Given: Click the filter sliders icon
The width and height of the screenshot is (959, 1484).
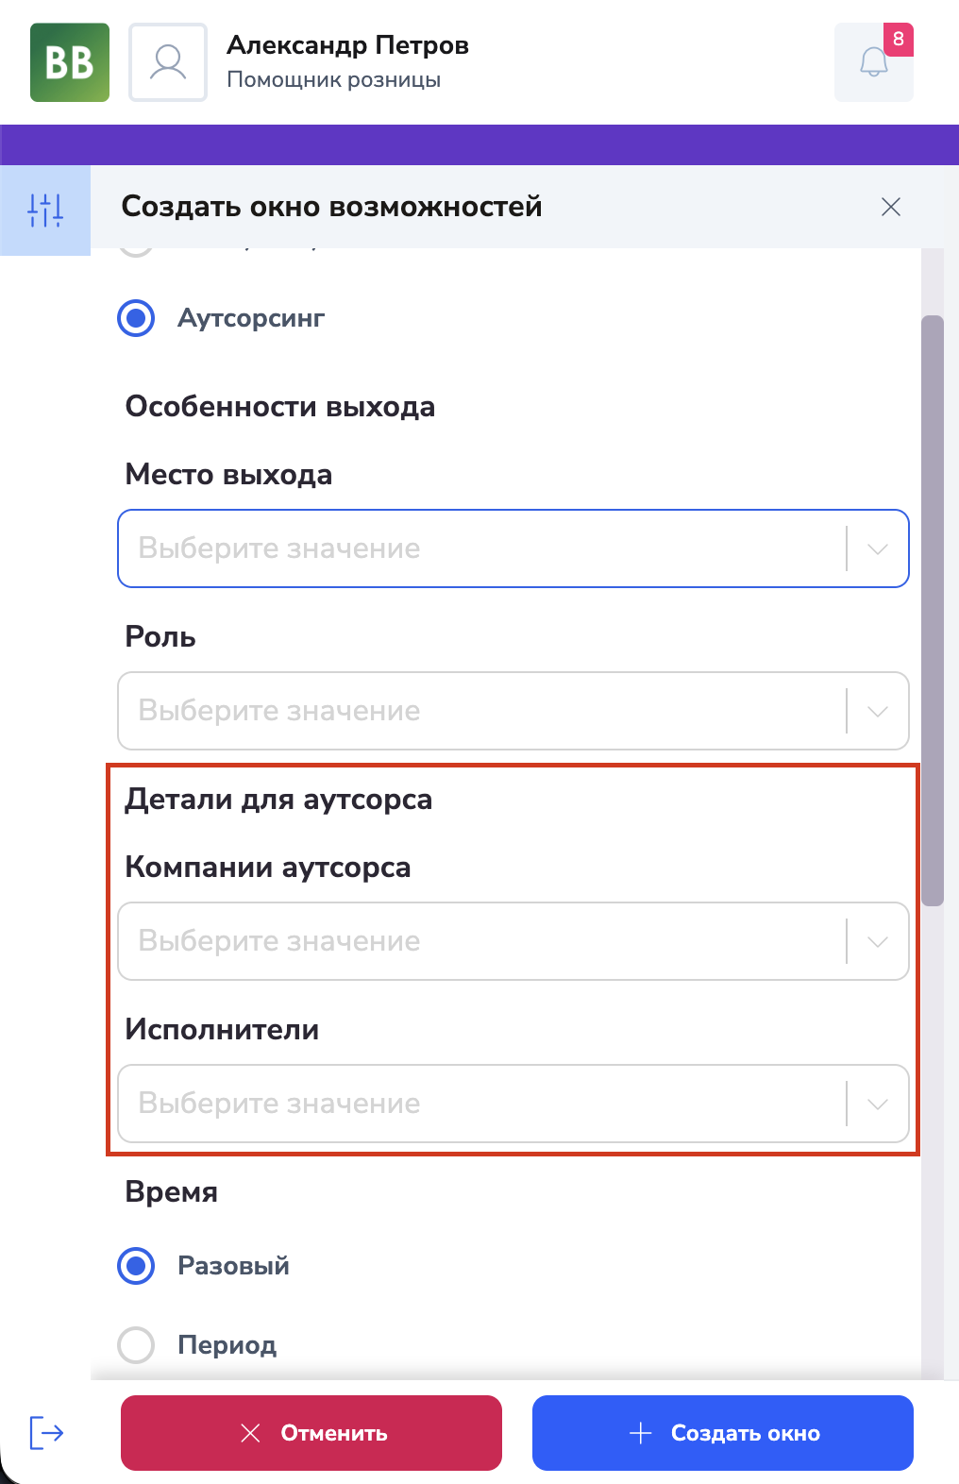Looking at the screenshot, I should (x=45, y=210).
